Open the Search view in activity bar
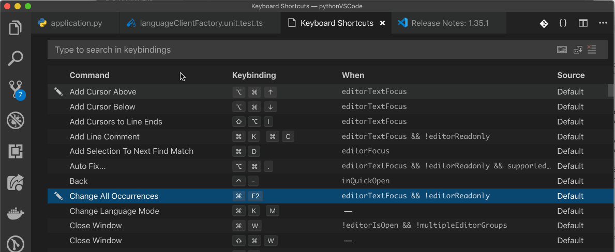This screenshot has width=615, height=252. 16,58
